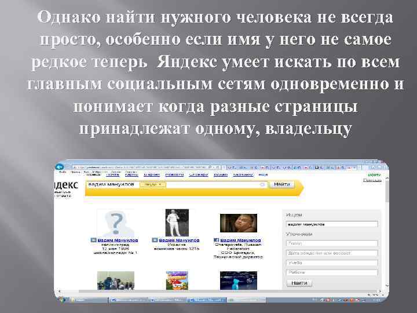
Task: Open the colorful cartoon thumbnail in second row
Action: tap(177, 281)
